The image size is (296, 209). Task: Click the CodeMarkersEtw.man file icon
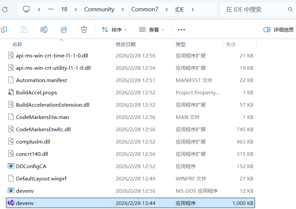pos(11,117)
